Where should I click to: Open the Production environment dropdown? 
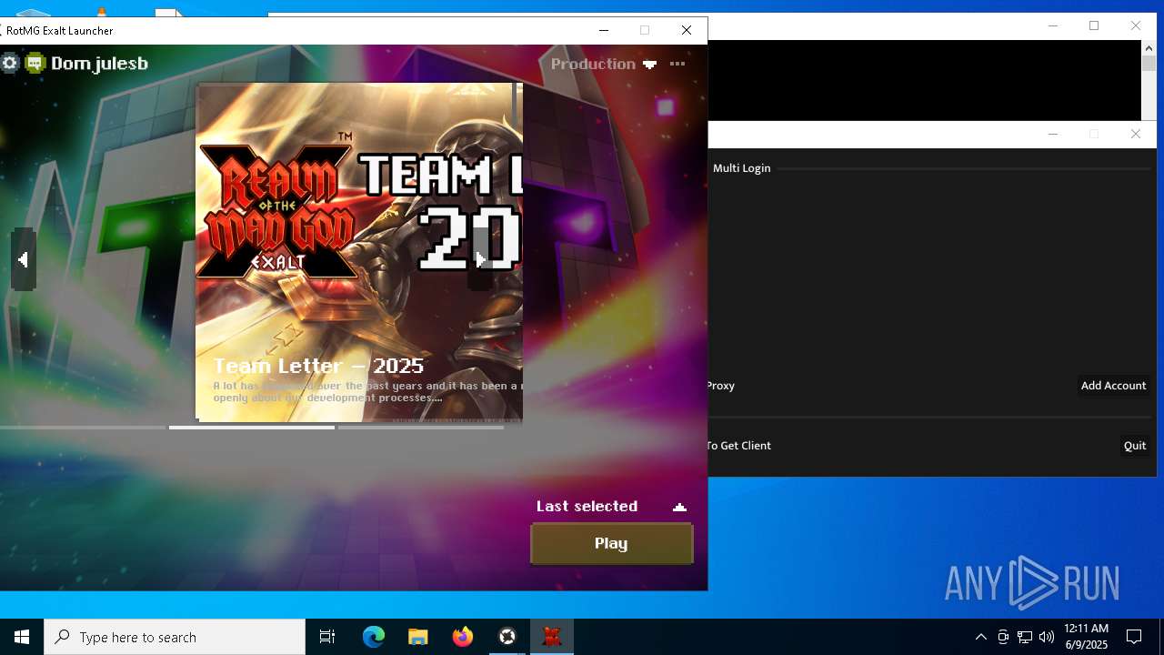604,64
